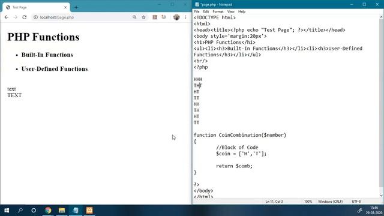This screenshot has width=384, height=216.
Task: Open File Explorer from taskbar
Action: (62, 211)
